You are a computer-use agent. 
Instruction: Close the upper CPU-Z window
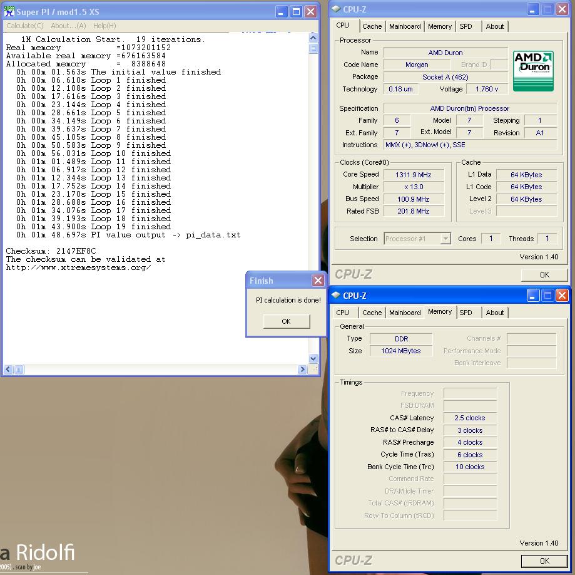562,9
